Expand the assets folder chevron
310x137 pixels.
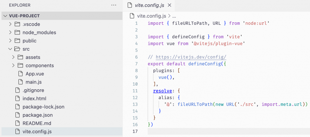pos(13,57)
